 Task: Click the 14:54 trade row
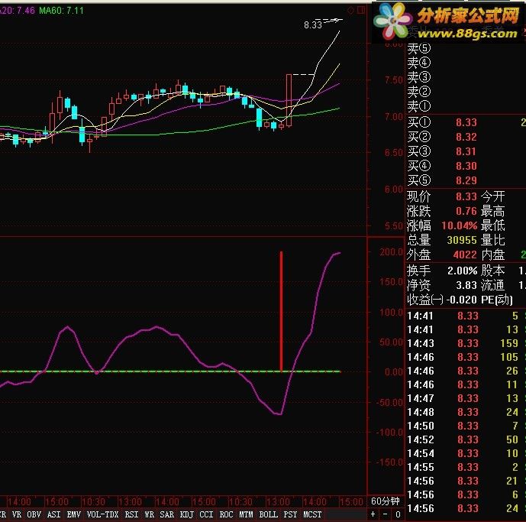tap(466, 453)
